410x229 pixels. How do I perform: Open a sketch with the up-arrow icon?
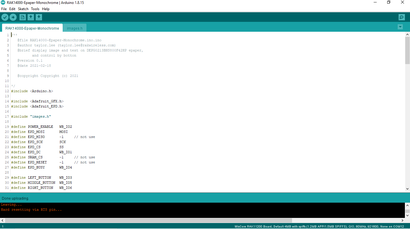[31, 17]
